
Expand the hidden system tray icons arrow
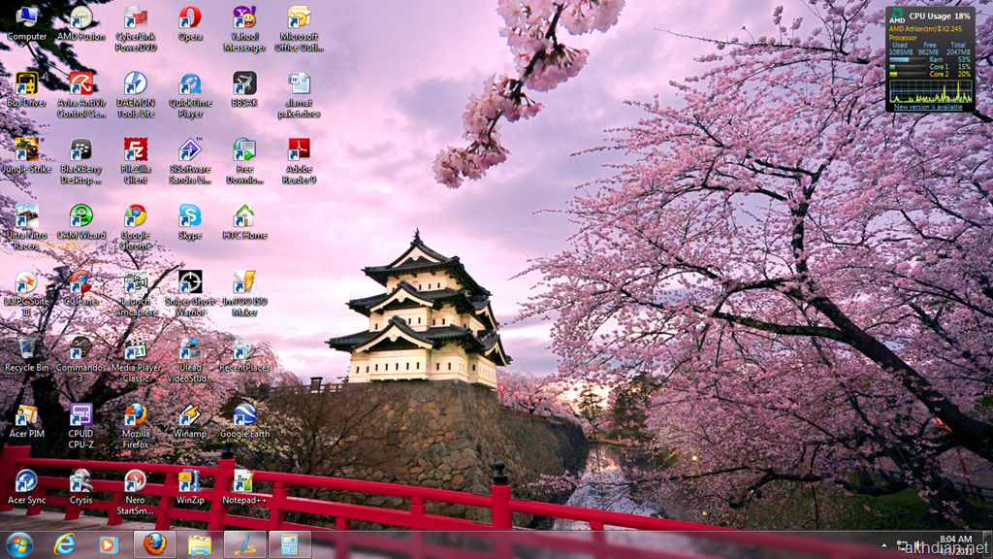pyautogui.click(x=884, y=544)
